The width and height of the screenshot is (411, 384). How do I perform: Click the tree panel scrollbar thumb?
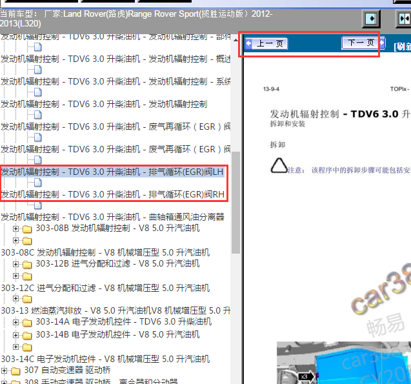[236, 203]
